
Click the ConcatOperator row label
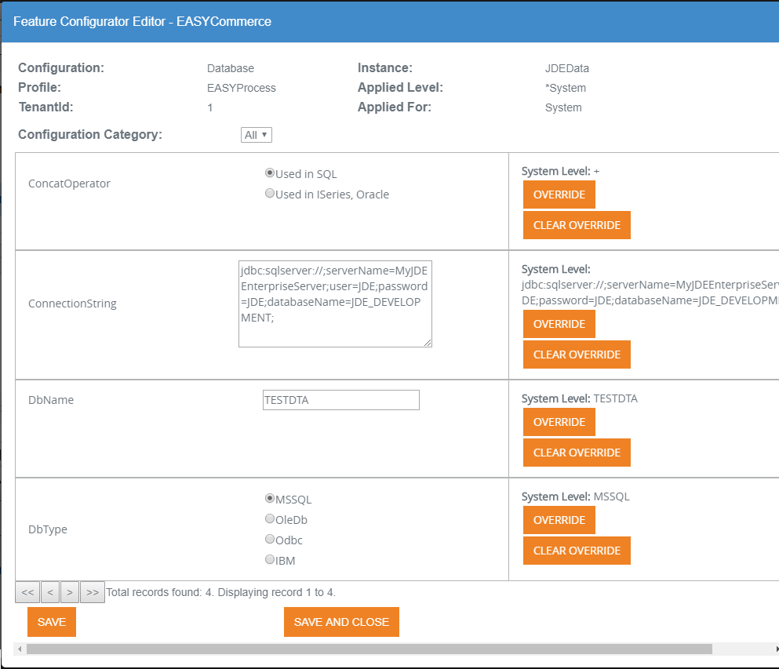pos(69,184)
